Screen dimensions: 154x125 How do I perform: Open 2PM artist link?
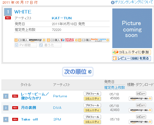click(x=57, y=119)
